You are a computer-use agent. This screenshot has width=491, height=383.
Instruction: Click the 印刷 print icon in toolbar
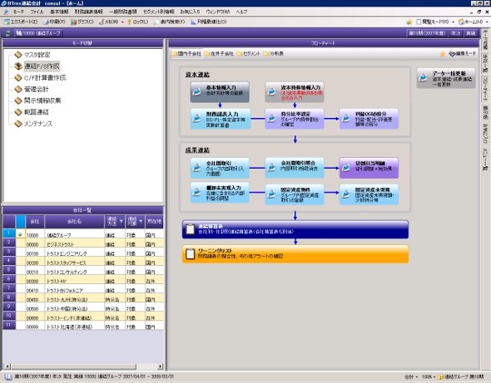[x=46, y=22]
